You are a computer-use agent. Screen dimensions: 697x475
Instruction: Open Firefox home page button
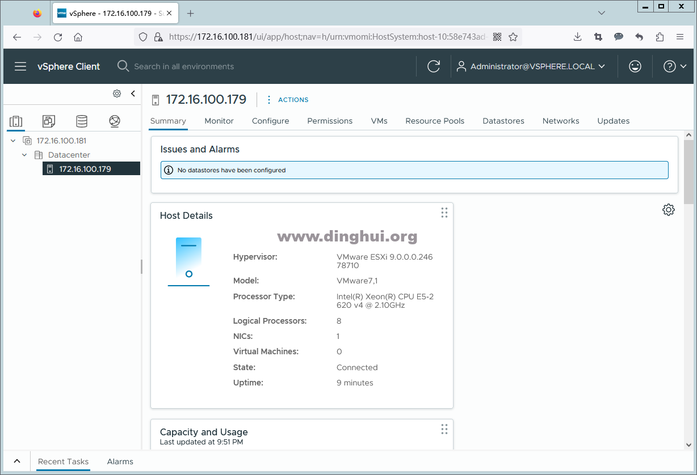[78, 37]
